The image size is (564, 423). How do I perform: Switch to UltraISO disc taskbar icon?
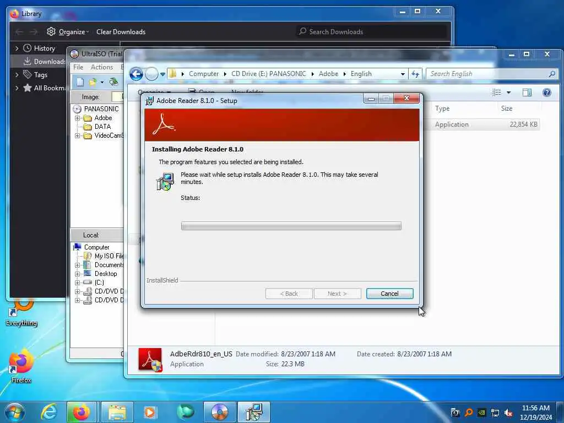pos(220,412)
